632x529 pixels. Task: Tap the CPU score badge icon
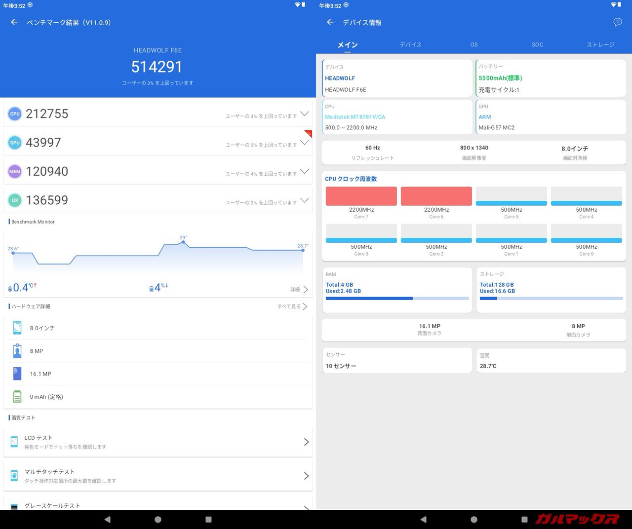(15, 114)
